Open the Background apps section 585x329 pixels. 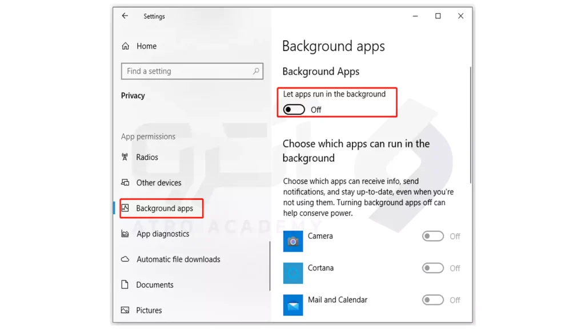point(165,208)
